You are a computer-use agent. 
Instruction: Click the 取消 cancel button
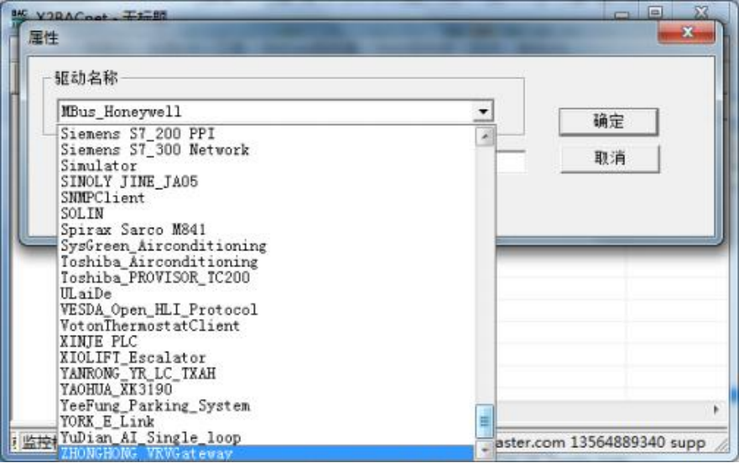click(x=610, y=158)
